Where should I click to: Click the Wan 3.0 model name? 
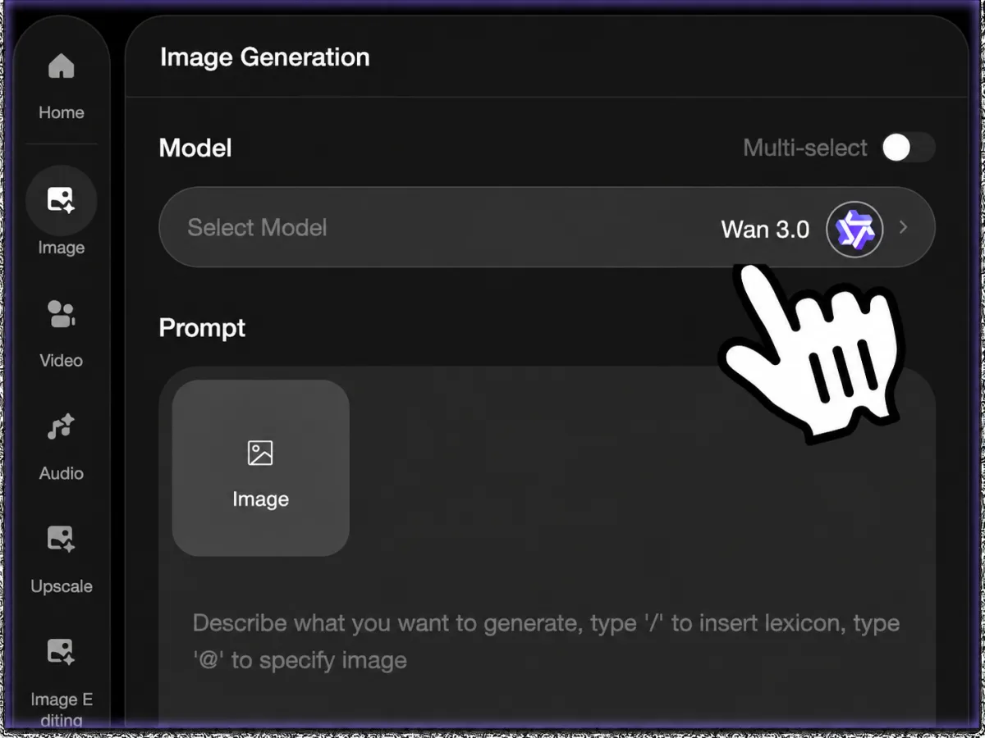point(765,229)
